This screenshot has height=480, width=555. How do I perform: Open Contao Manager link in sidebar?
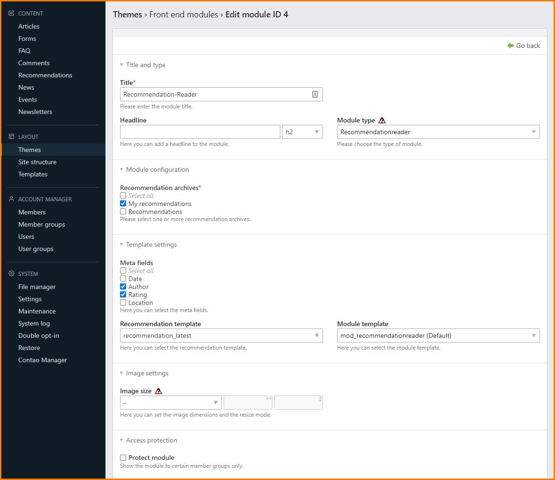pos(42,360)
